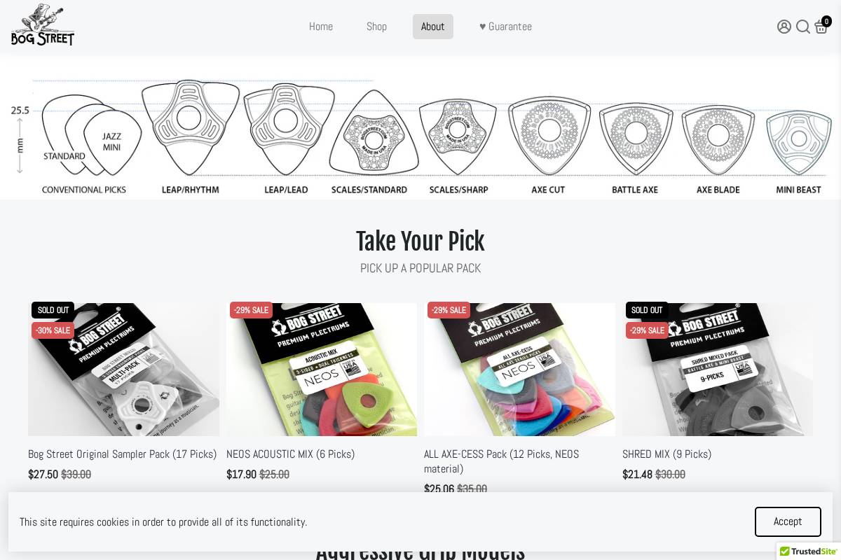The height and width of the screenshot is (560, 841).
Task: Open the Guarantee page link
Action: 505,27
